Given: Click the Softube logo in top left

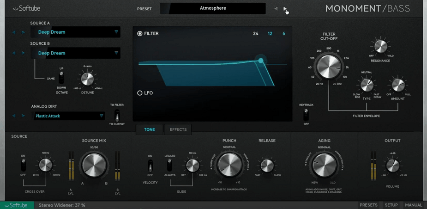Looking at the screenshot, I should point(26,8).
